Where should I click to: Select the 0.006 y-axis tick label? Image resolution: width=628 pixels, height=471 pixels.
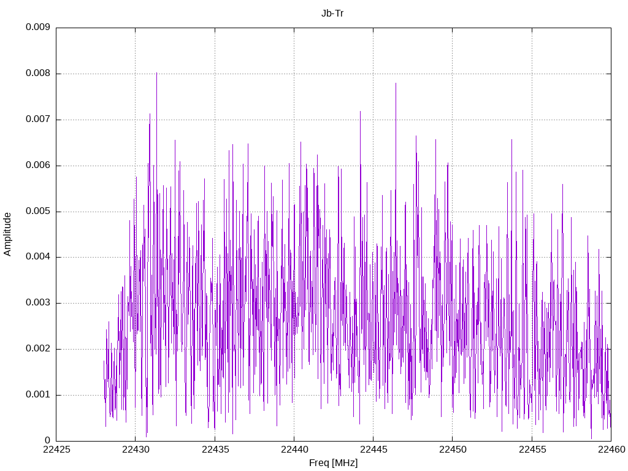click(x=38, y=165)
